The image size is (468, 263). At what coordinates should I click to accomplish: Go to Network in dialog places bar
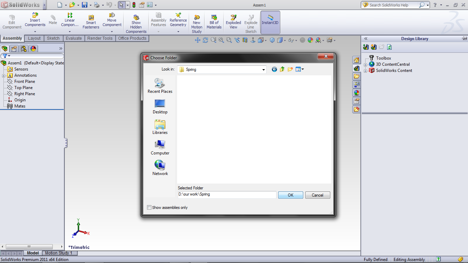pyautogui.click(x=160, y=168)
